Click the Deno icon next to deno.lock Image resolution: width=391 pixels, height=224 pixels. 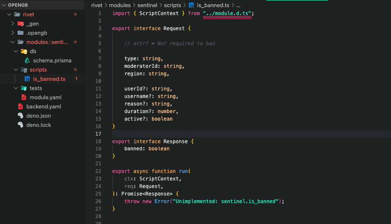pyautogui.click(x=21, y=125)
